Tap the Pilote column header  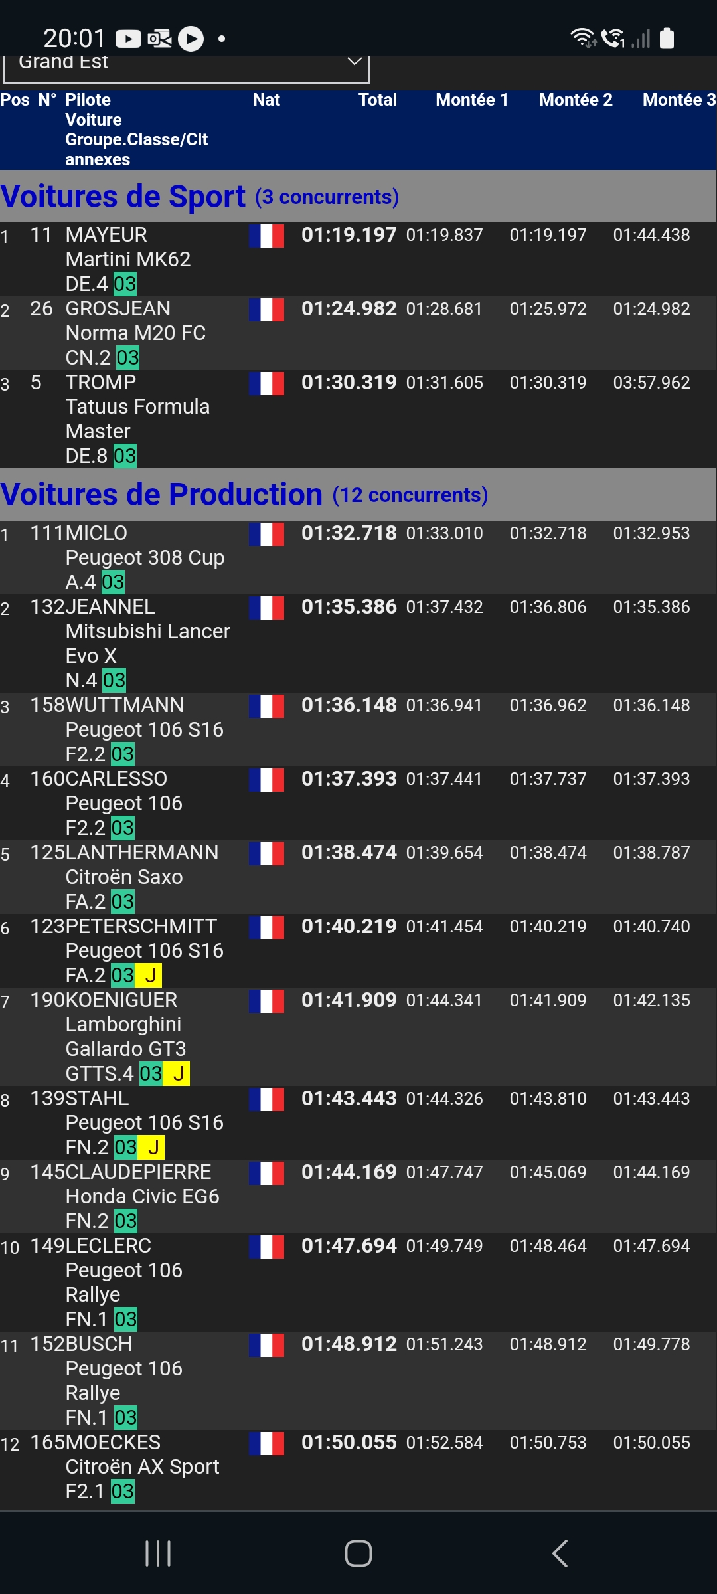coord(88,100)
